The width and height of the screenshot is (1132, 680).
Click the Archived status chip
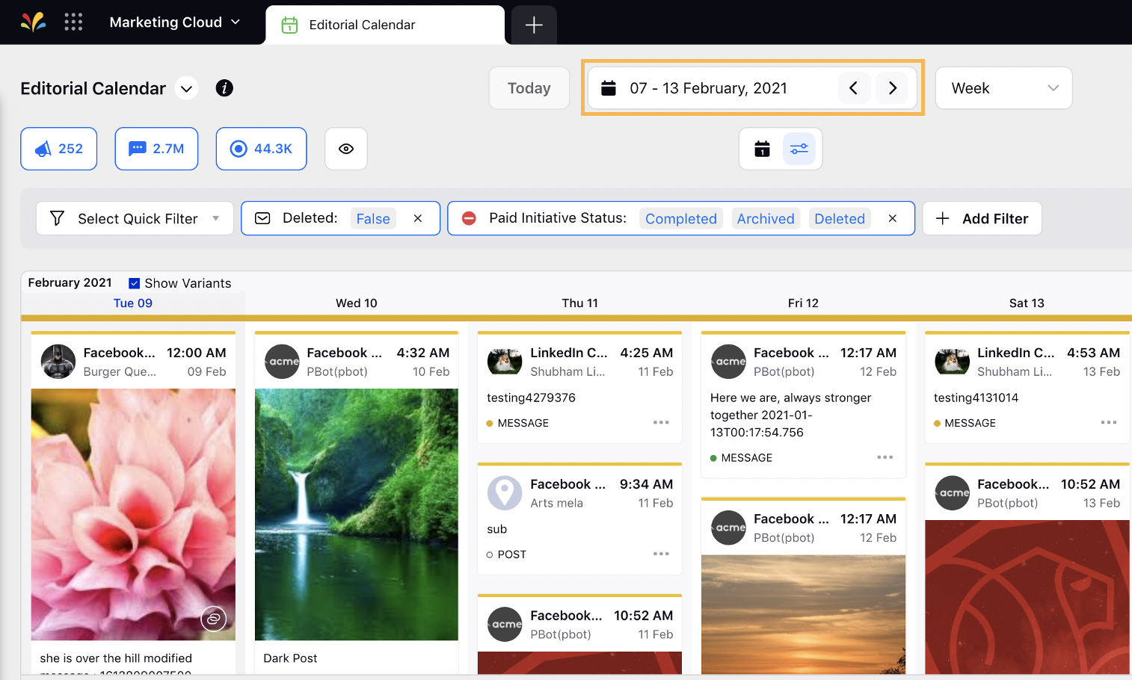pyautogui.click(x=766, y=218)
